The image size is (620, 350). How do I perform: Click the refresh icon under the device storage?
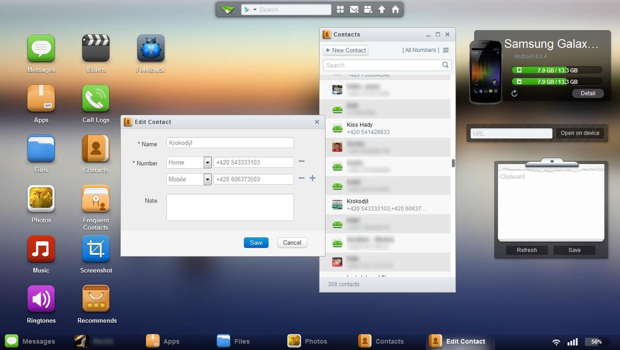coord(514,93)
